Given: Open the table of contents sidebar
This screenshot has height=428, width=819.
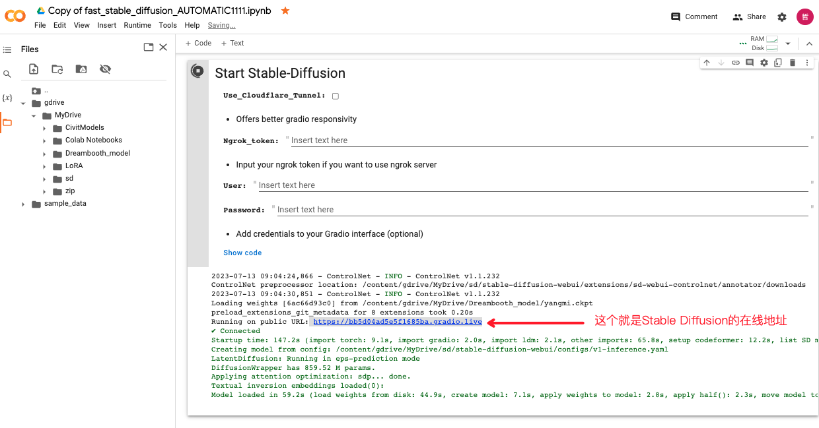Looking at the screenshot, I should pos(7,49).
